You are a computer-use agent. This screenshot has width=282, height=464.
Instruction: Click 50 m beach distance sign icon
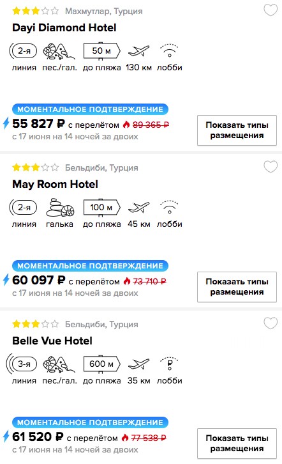click(x=101, y=51)
